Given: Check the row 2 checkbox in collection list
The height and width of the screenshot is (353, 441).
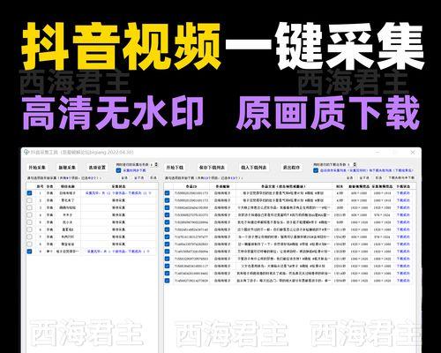Looking at the screenshot, I should click(29, 200).
